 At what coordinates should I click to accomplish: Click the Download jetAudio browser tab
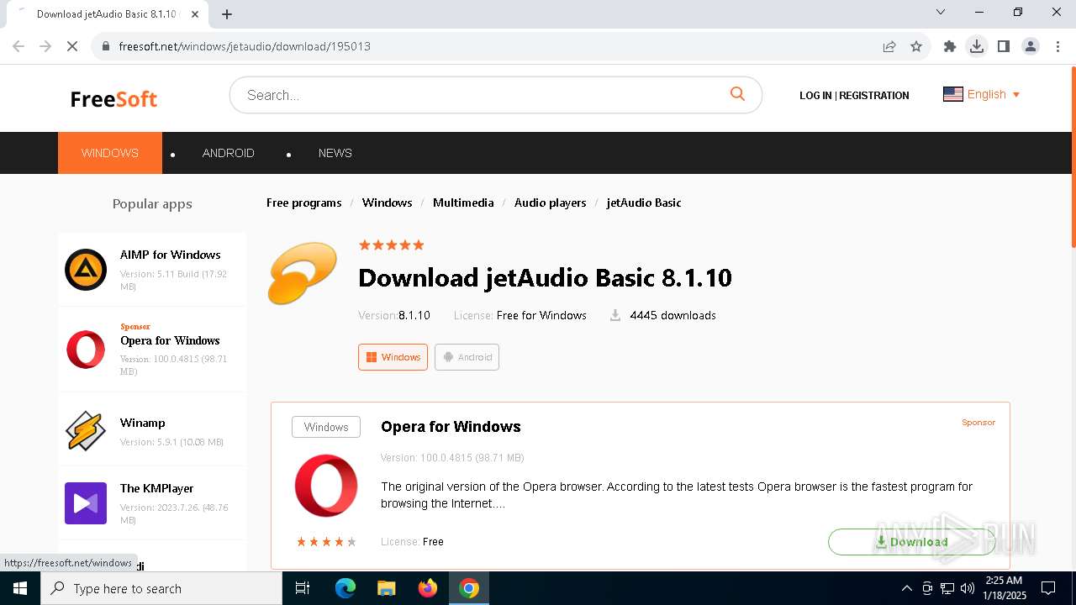[106, 14]
